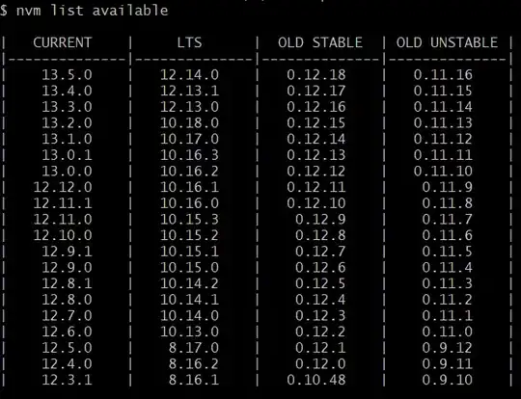The image size is (521, 399).
Task: Click old stable version 0.12.7
Action: pos(320,252)
